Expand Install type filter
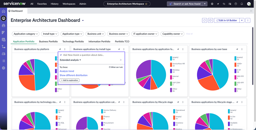The height and width of the screenshot is (130, 256). [x=50, y=34]
